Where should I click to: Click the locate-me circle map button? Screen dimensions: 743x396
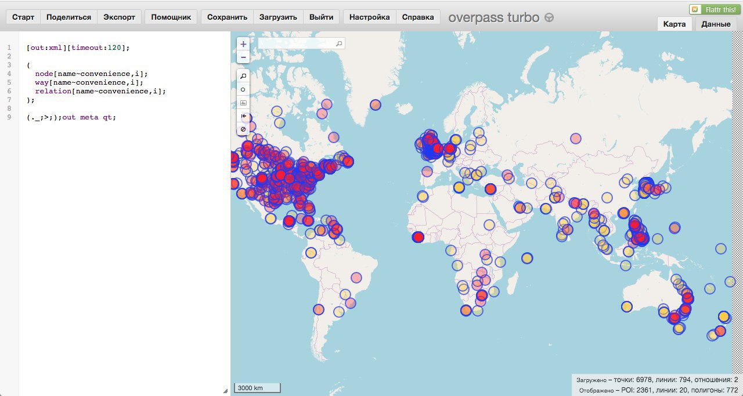click(x=243, y=89)
